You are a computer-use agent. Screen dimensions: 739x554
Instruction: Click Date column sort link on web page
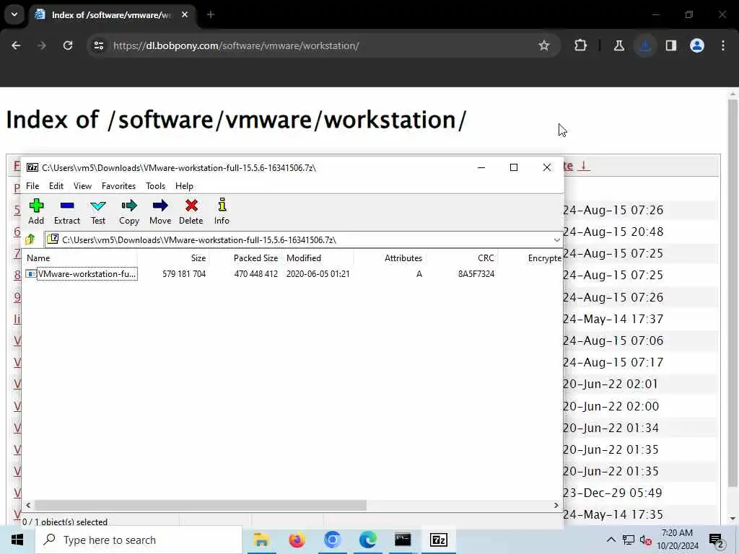tap(575, 166)
